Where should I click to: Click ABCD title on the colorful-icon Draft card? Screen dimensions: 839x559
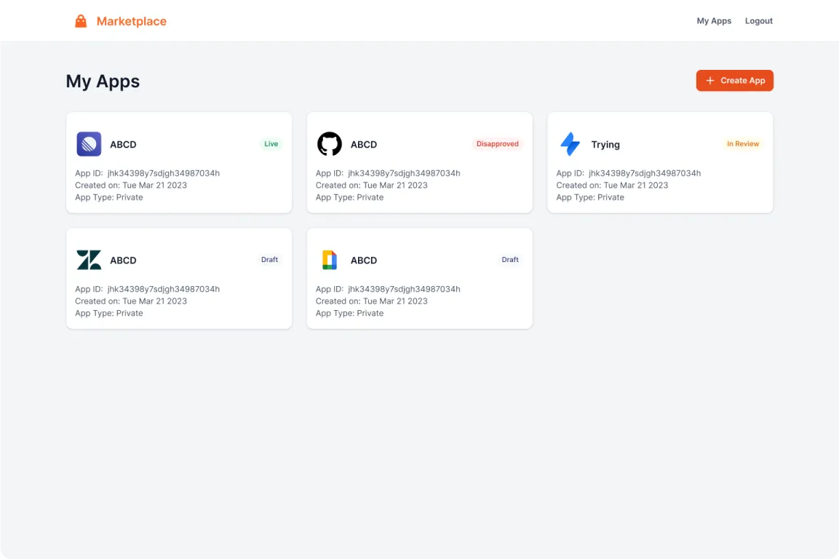point(364,261)
